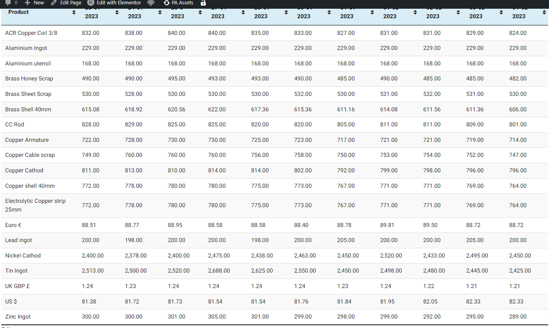Sort table using Product column arrows
This screenshot has height=328, width=549.
pyautogui.click(x=74, y=13)
